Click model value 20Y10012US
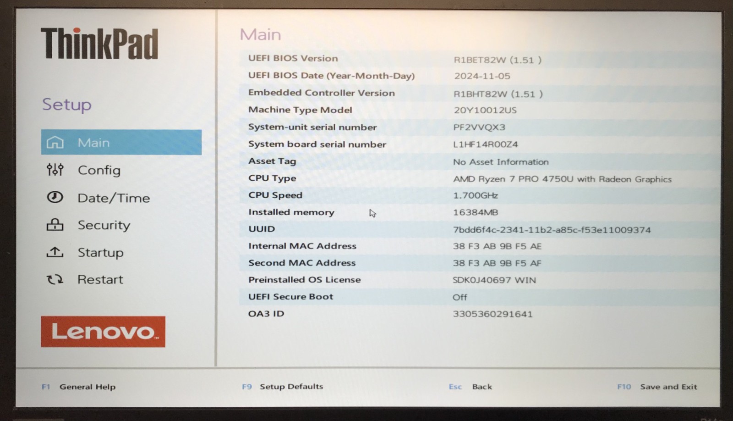This screenshot has height=421, width=733. pos(485,110)
